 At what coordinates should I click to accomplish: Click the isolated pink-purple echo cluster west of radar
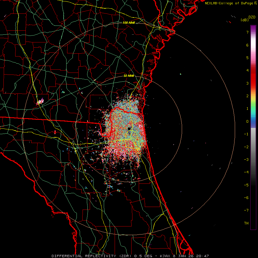40,101
